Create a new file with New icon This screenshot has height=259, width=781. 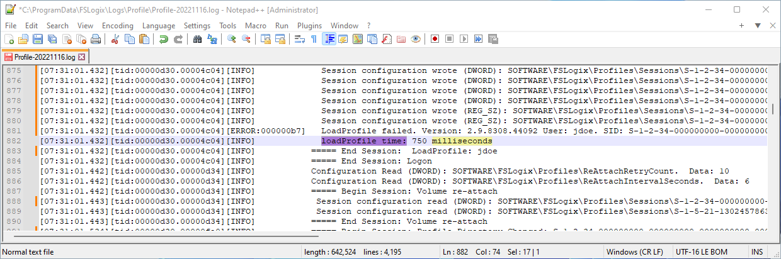[x=10, y=39]
